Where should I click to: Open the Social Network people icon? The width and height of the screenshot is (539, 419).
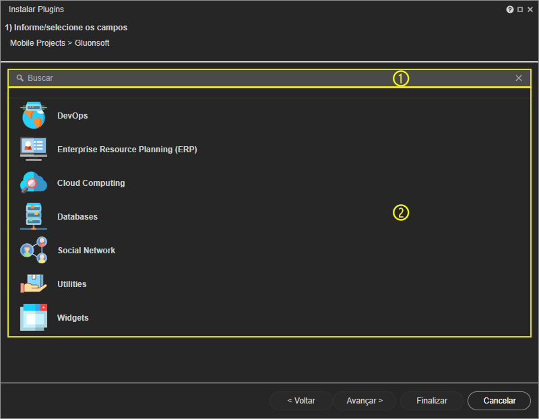click(33, 250)
